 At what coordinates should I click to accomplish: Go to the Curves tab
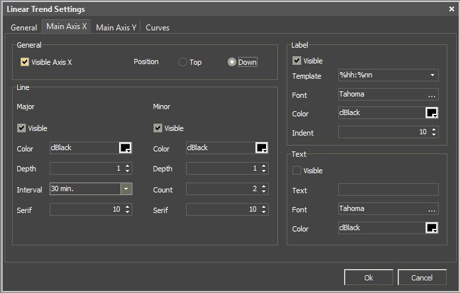click(x=158, y=28)
